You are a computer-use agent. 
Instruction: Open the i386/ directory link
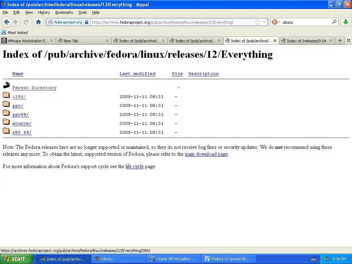click(x=19, y=97)
